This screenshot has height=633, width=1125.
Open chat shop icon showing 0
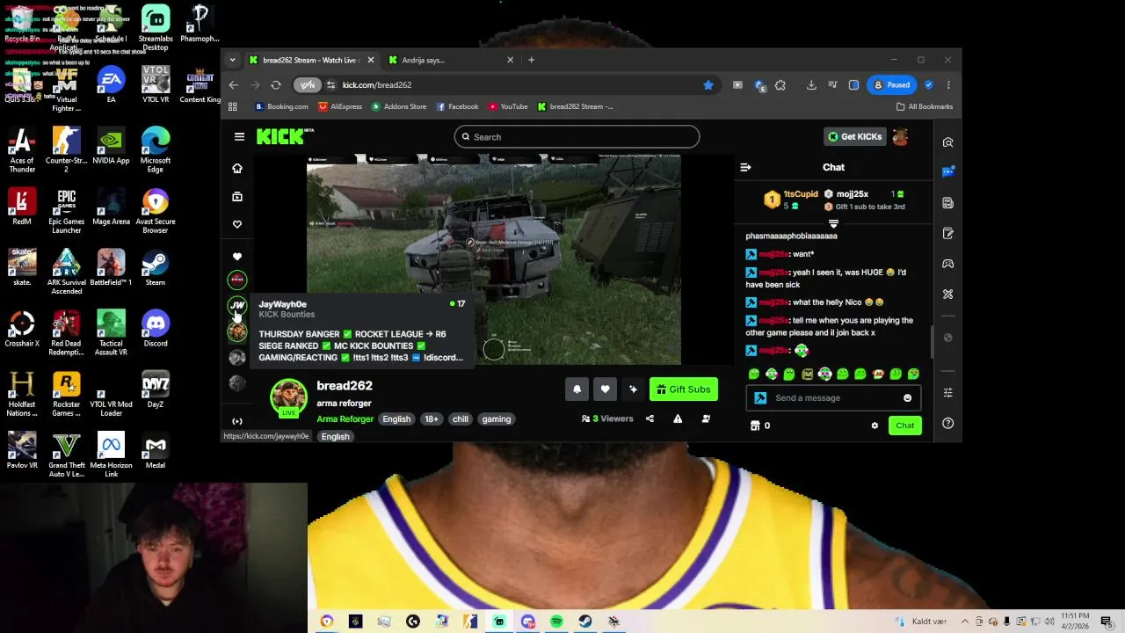point(760,426)
